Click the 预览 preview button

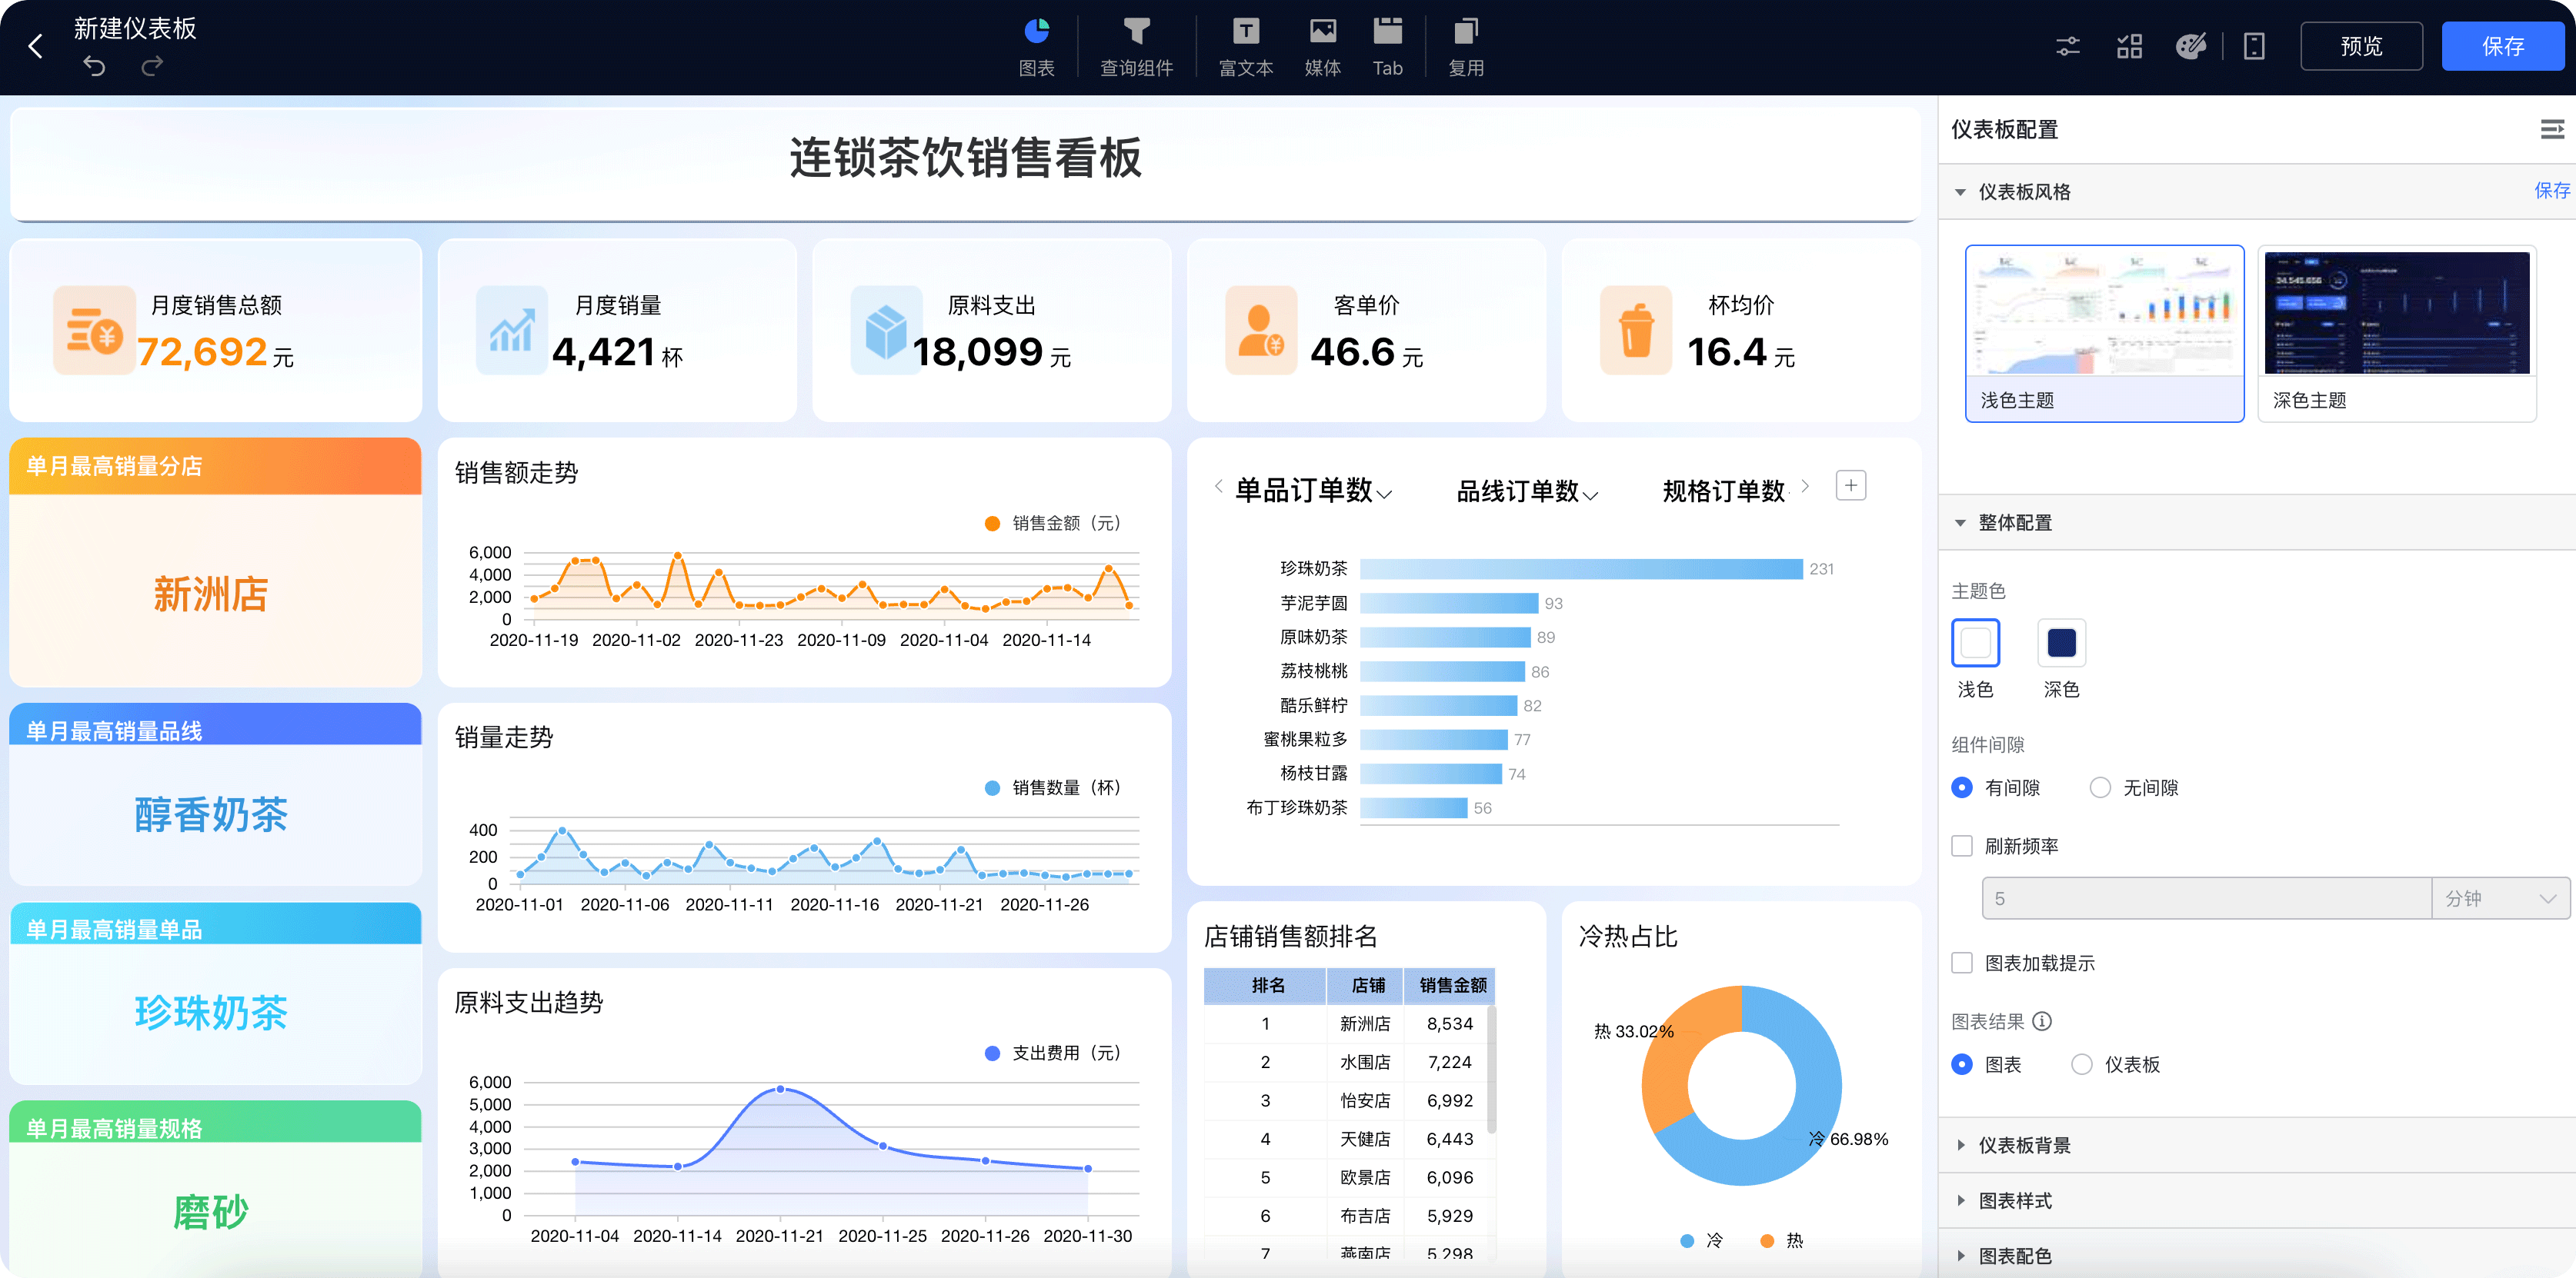point(2361,46)
